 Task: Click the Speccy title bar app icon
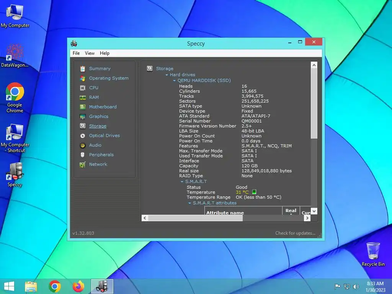pyautogui.click(x=74, y=43)
